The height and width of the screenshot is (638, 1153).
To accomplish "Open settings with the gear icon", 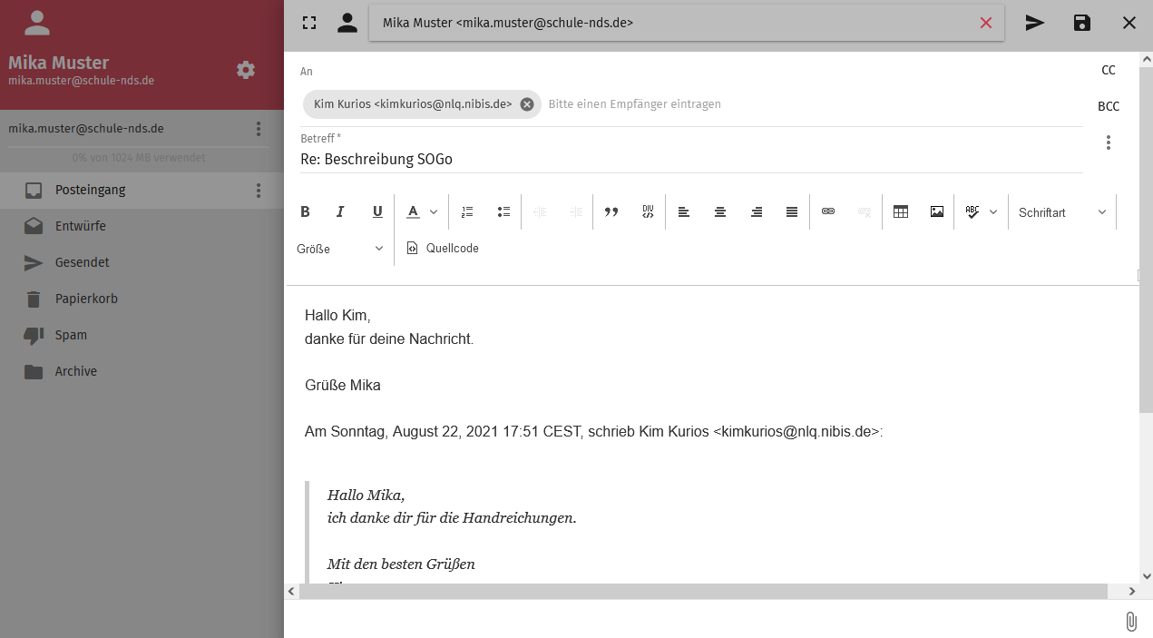I will pos(246,70).
